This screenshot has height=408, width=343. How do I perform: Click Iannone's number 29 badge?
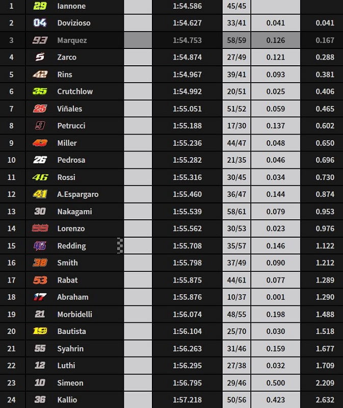pyautogui.click(x=40, y=6)
